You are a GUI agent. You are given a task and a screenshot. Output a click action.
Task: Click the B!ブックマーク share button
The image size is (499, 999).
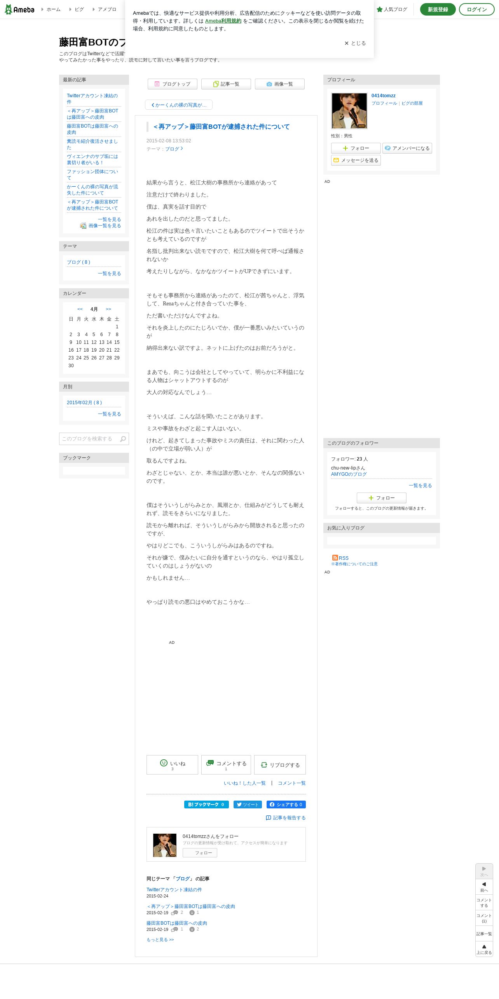click(206, 804)
